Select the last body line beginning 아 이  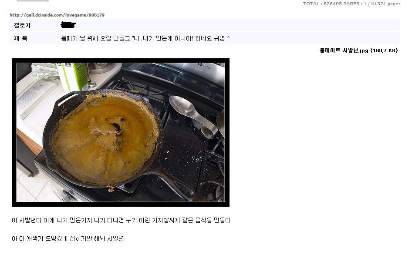(68, 238)
